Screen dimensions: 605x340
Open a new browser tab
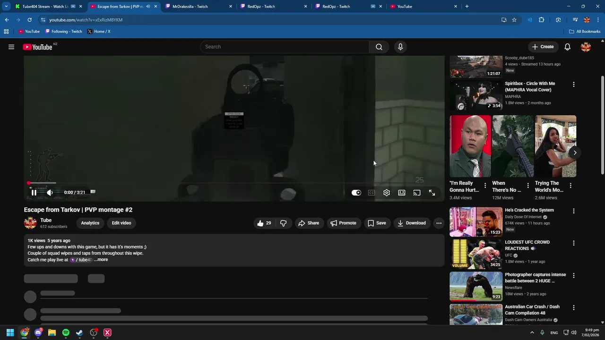coord(467,7)
